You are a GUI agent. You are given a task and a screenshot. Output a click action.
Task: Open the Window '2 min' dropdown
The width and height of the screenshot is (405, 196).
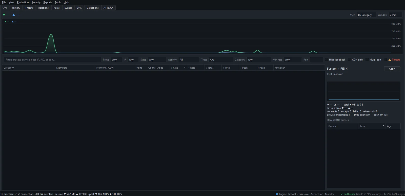[x=396, y=15]
